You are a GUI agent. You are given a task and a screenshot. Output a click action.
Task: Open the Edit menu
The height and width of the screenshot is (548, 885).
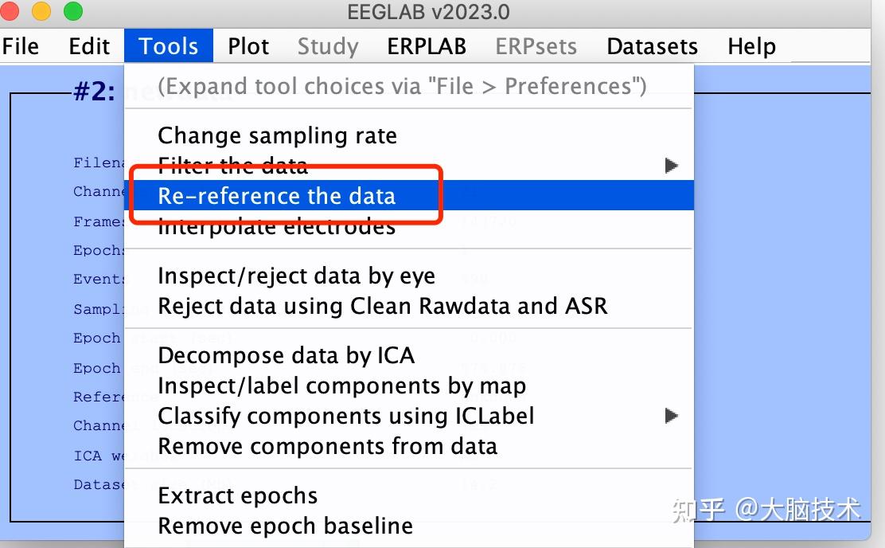coord(89,46)
